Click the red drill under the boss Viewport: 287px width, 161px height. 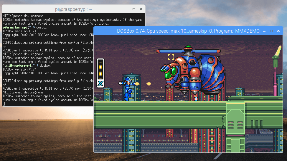[195, 96]
